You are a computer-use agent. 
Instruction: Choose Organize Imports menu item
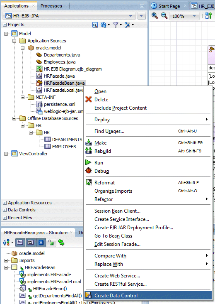(x=148, y=191)
